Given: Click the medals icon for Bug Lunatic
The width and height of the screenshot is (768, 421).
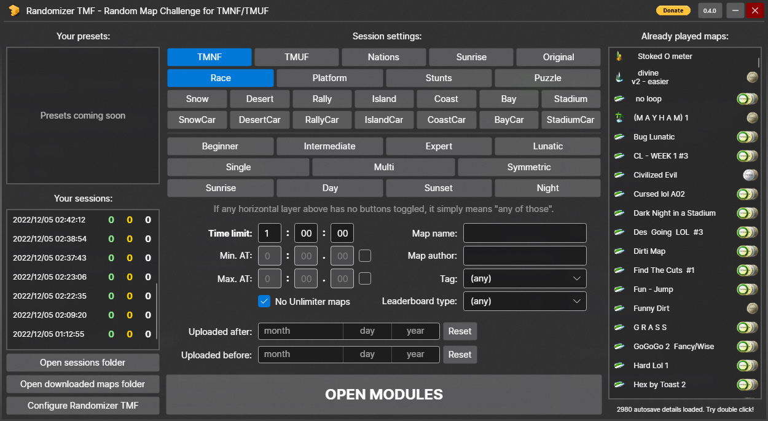Looking at the screenshot, I should click(747, 137).
